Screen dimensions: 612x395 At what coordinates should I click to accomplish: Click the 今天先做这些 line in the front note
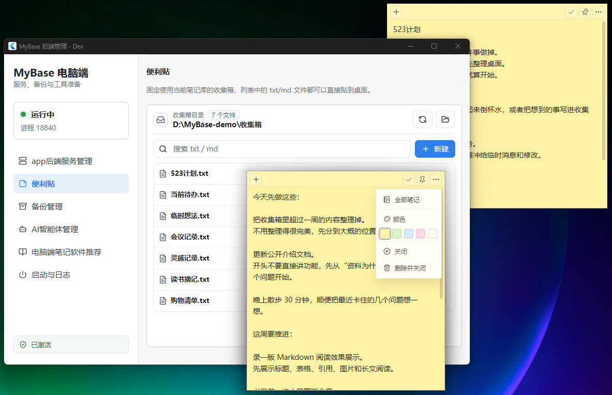click(x=276, y=197)
